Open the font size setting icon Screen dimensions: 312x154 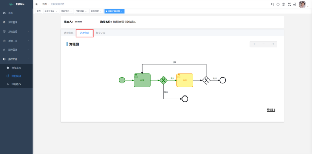pyautogui.click(x=295, y=4)
